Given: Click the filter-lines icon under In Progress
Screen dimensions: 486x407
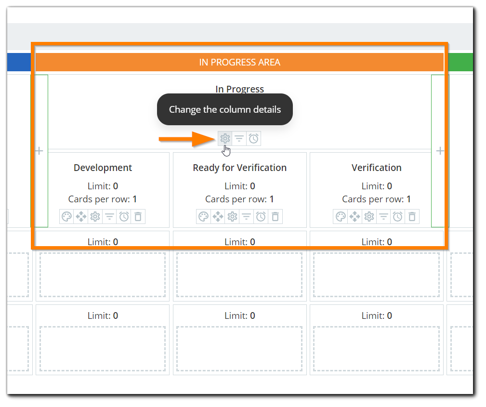Looking at the screenshot, I should 239,139.
